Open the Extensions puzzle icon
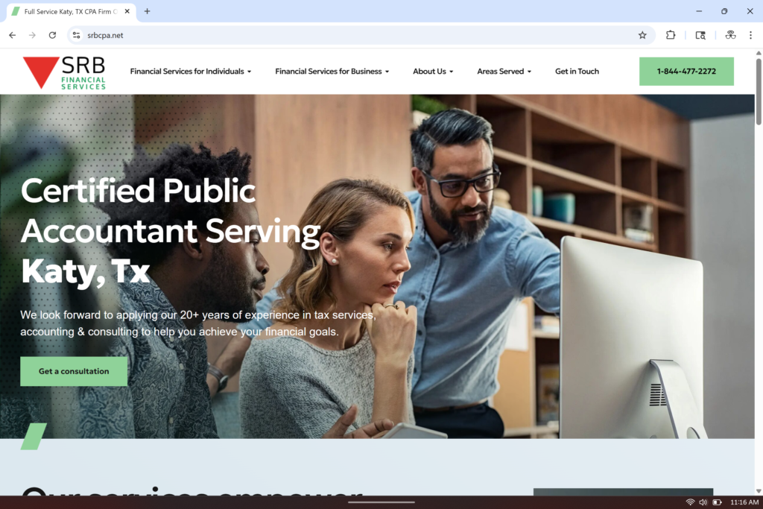 click(x=671, y=35)
